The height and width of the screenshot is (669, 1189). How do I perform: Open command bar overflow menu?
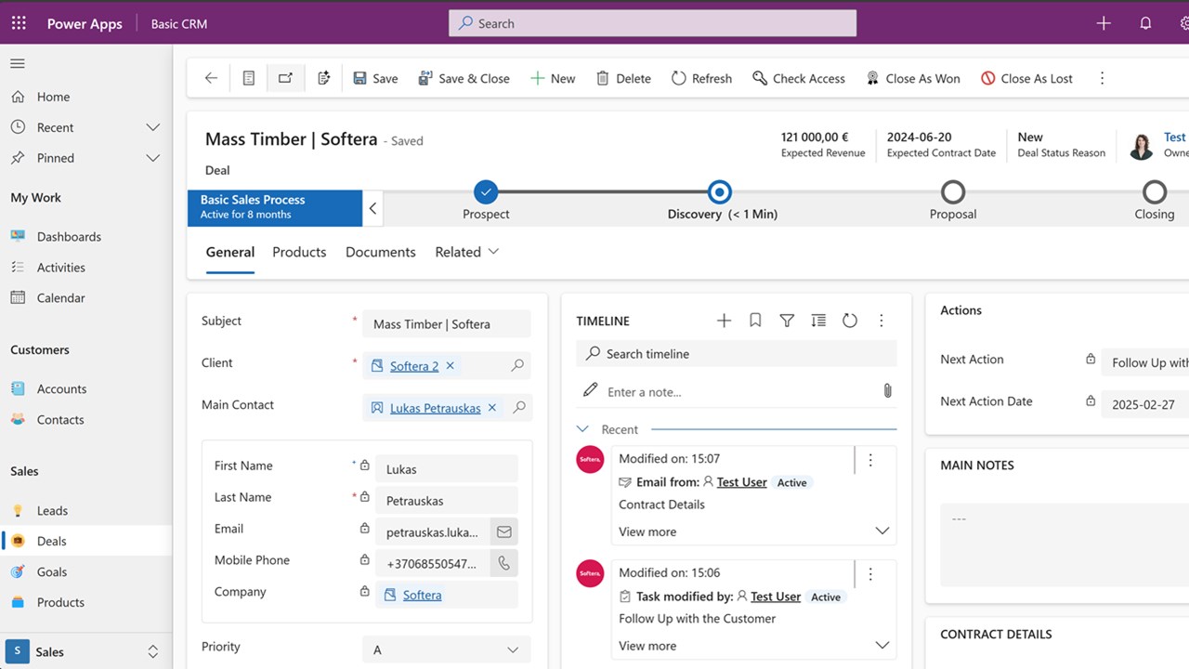point(1103,78)
